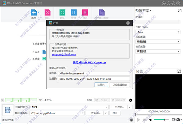The width and height of the screenshot is (183, 124).
Task: Click the preview video area
Action: tap(159, 92)
